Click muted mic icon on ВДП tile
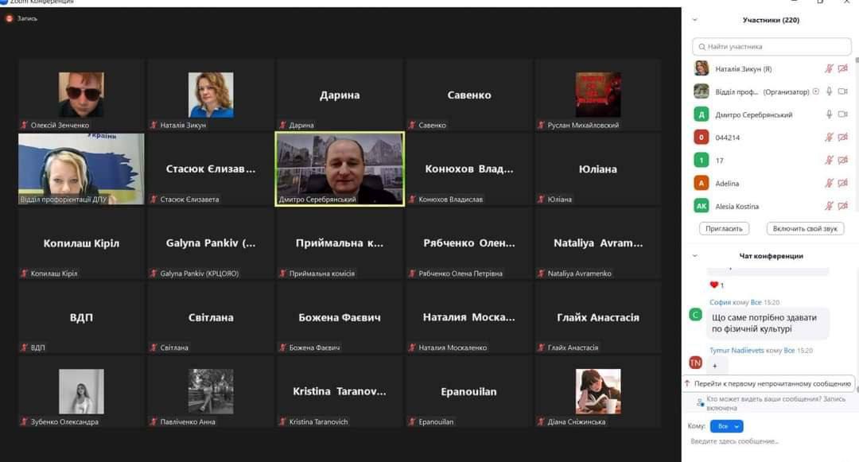The height and width of the screenshot is (462, 859). point(24,347)
